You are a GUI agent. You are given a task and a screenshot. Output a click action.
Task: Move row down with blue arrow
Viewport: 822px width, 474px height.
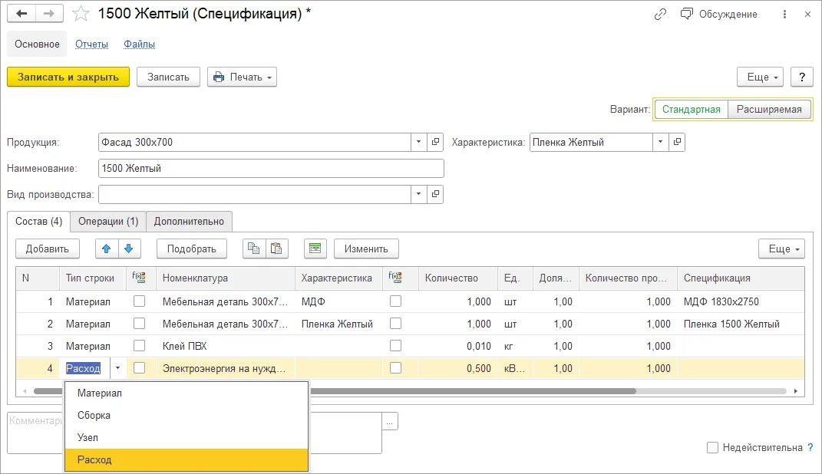tap(129, 249)
